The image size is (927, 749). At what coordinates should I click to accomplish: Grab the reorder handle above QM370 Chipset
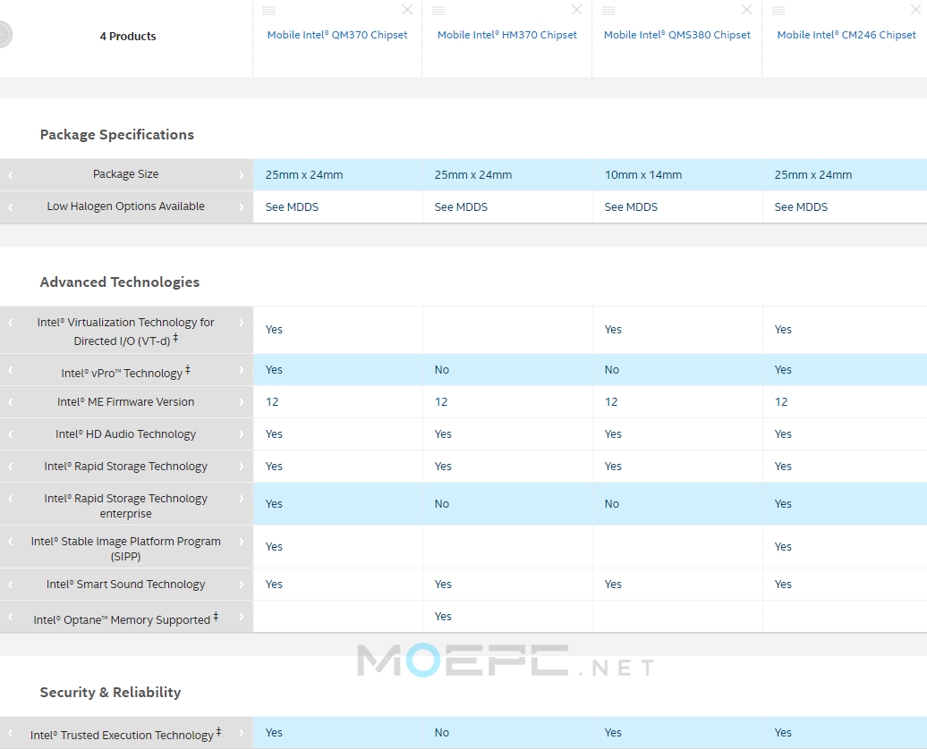pyautogui.click(x=269, y=10)
